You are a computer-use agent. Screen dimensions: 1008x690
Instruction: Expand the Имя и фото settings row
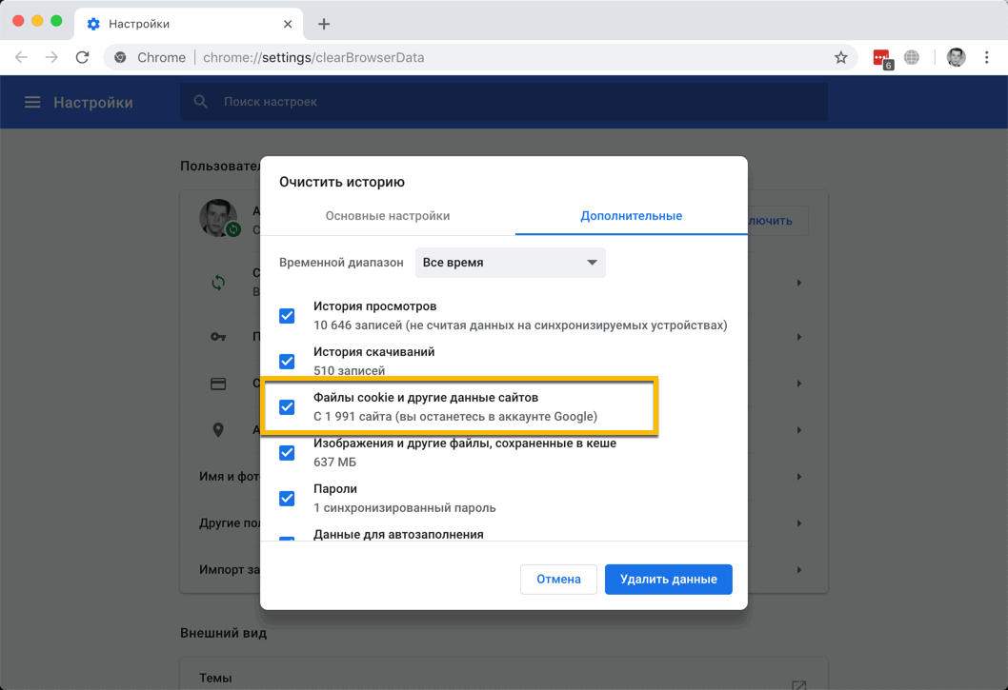click(798, 476)
